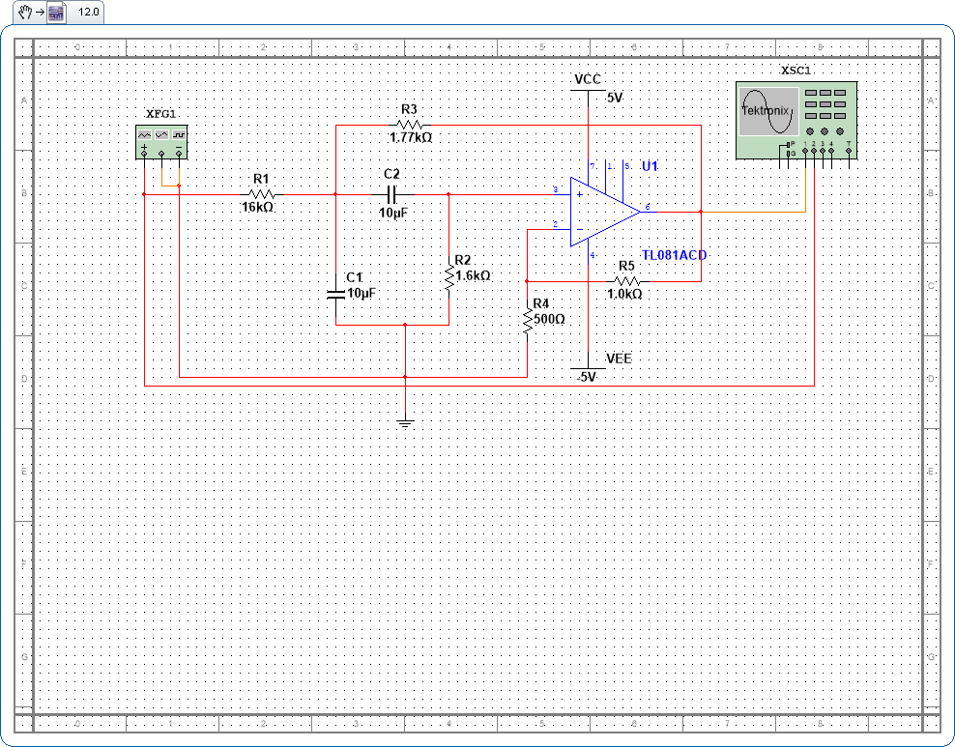Screen dimensions: 955x747
Task: Click channel 1 terminal on the oscilloscope
Action: click(805, 151)
